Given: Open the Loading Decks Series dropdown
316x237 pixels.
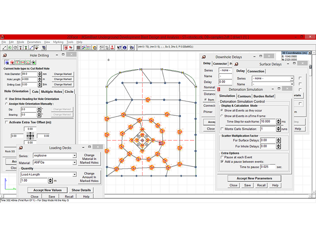Looking at the screenshot, I should (x=74, y=155).
